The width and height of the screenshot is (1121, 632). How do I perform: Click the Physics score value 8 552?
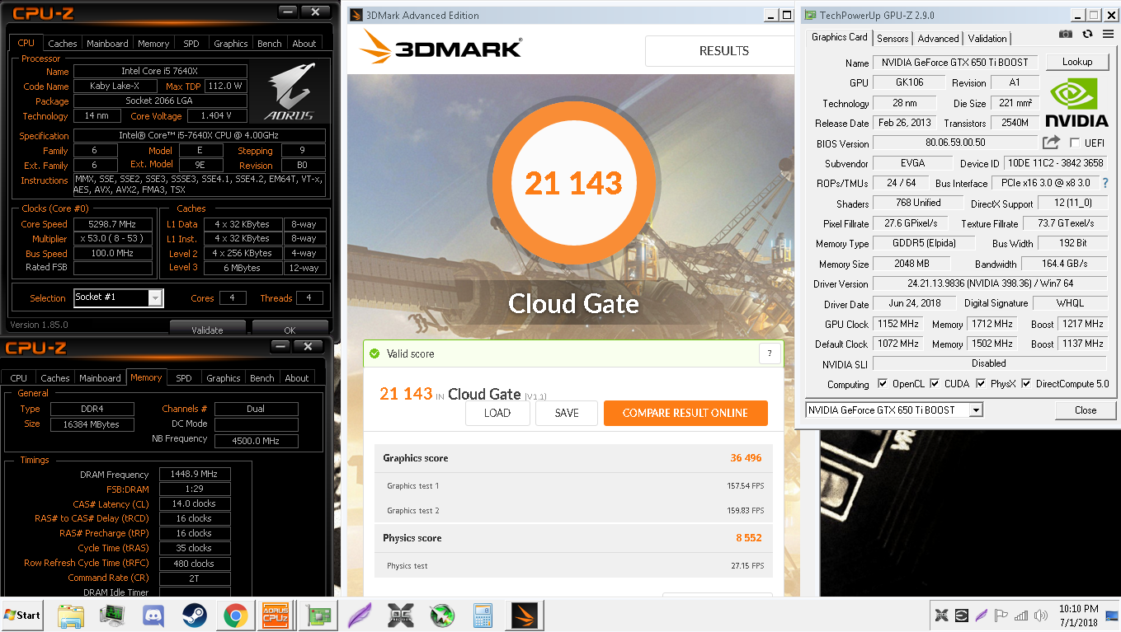749,538
